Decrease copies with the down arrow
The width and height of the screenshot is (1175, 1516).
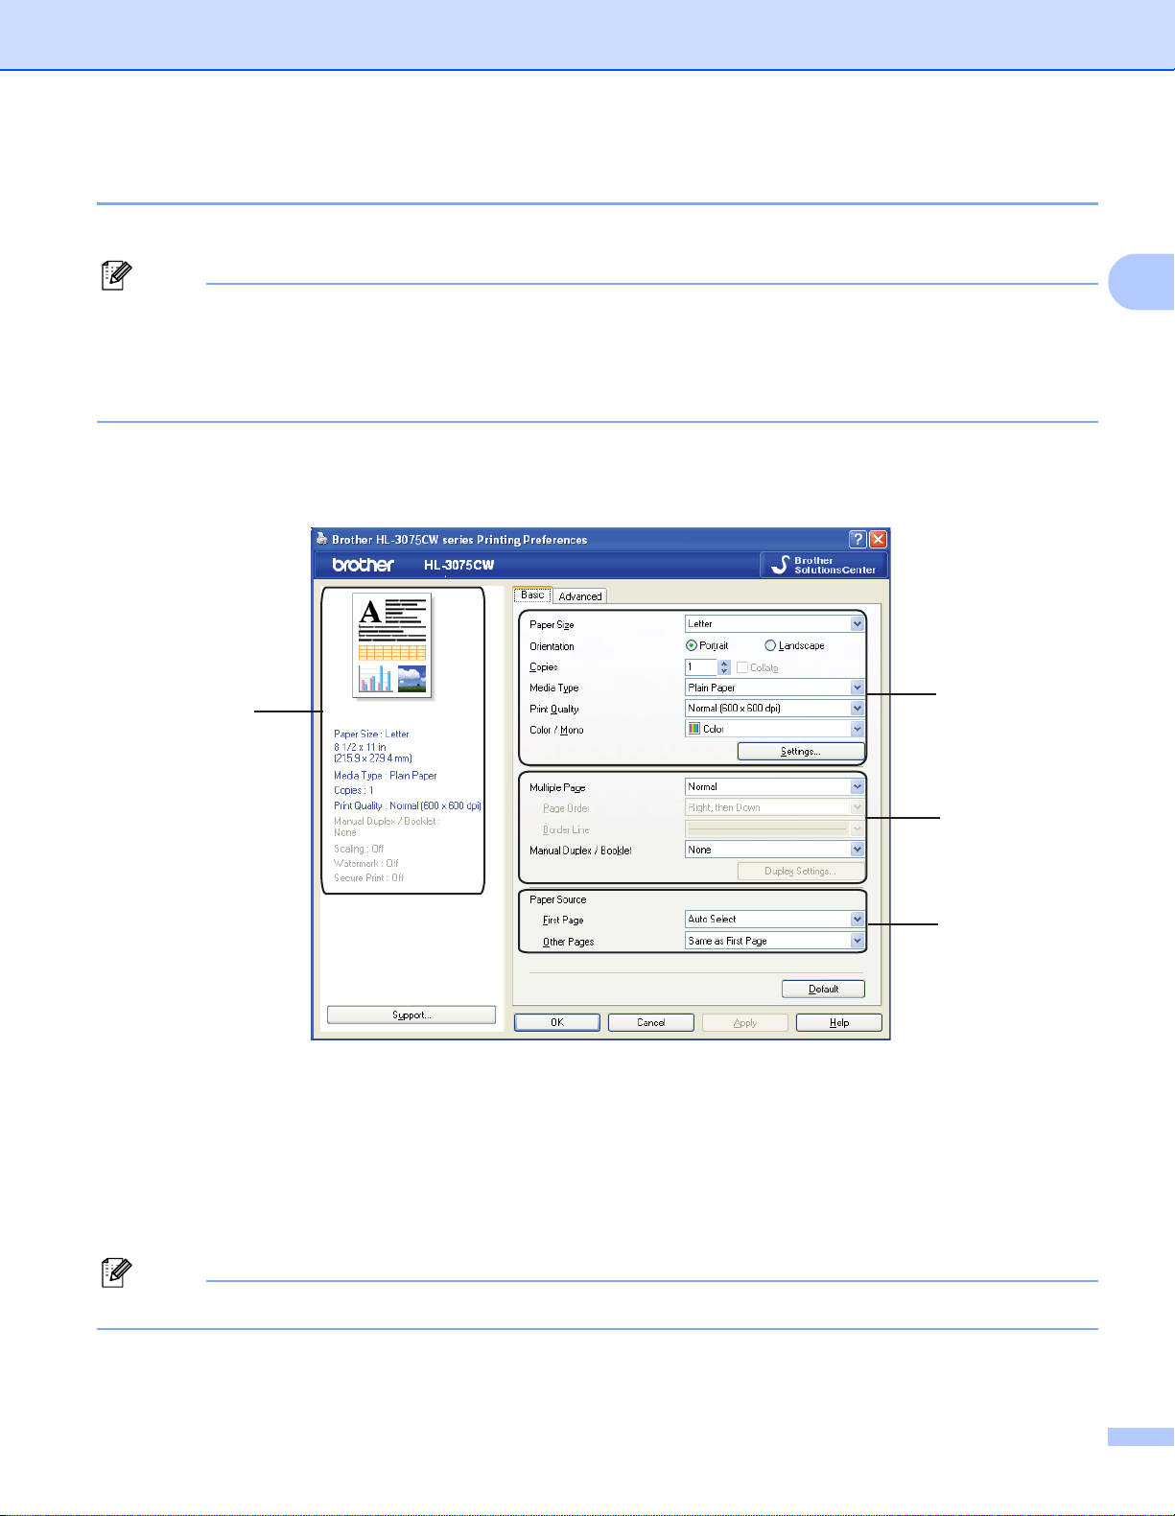(724, 671)
